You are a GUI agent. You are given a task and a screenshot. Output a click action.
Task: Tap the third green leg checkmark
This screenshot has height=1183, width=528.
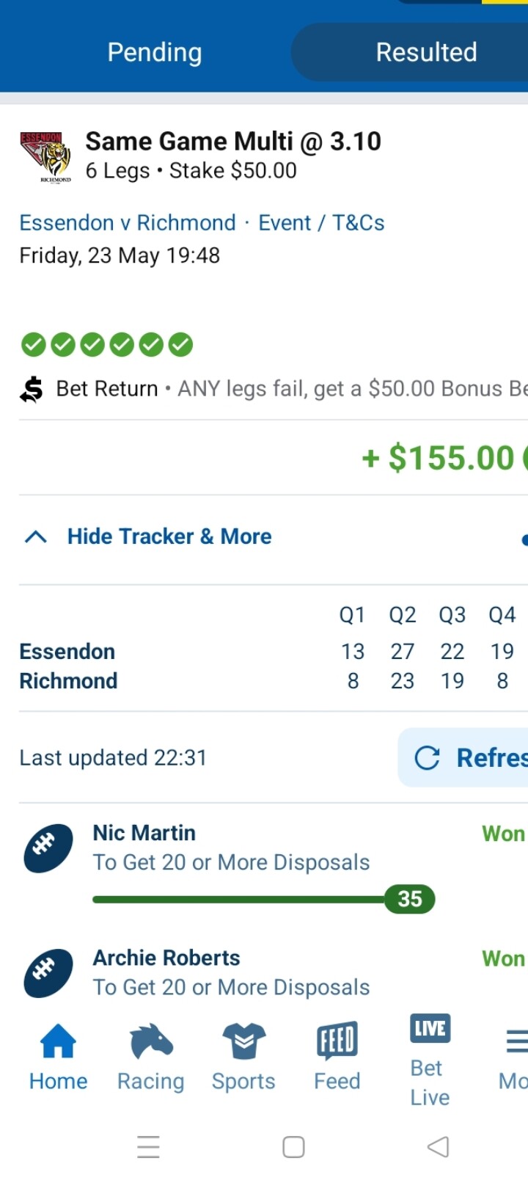pos(92,344)
